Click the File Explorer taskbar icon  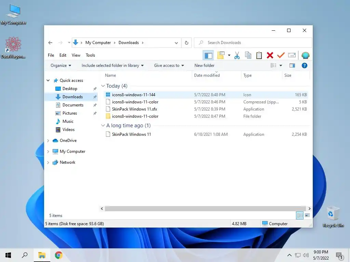pos(42,255)
